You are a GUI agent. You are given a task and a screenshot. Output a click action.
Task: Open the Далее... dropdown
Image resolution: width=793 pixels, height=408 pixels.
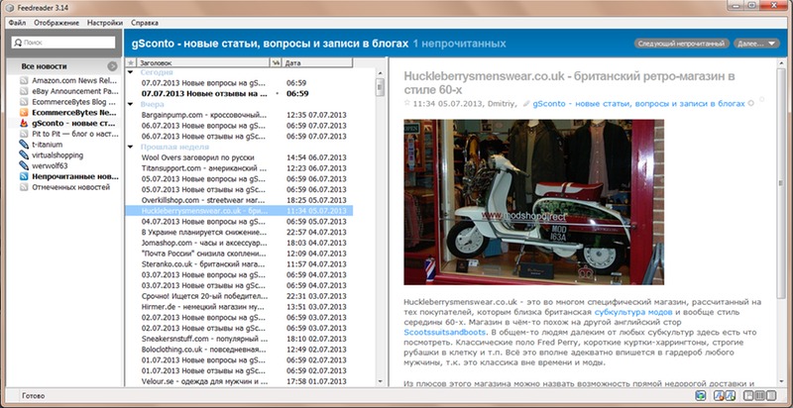coord(756,44)
